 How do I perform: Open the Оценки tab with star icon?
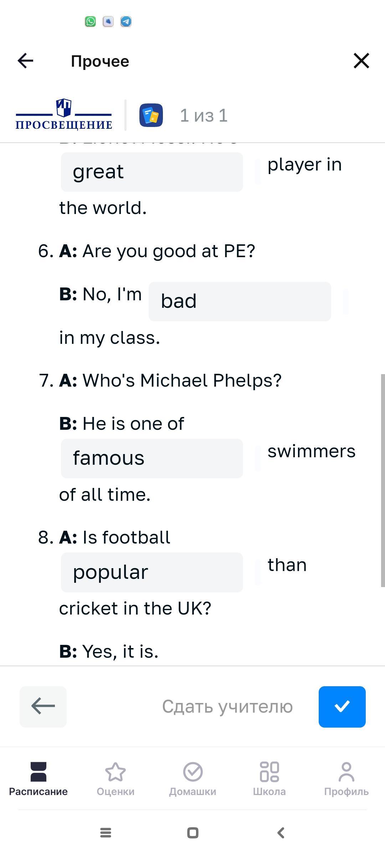pos(115,779)
